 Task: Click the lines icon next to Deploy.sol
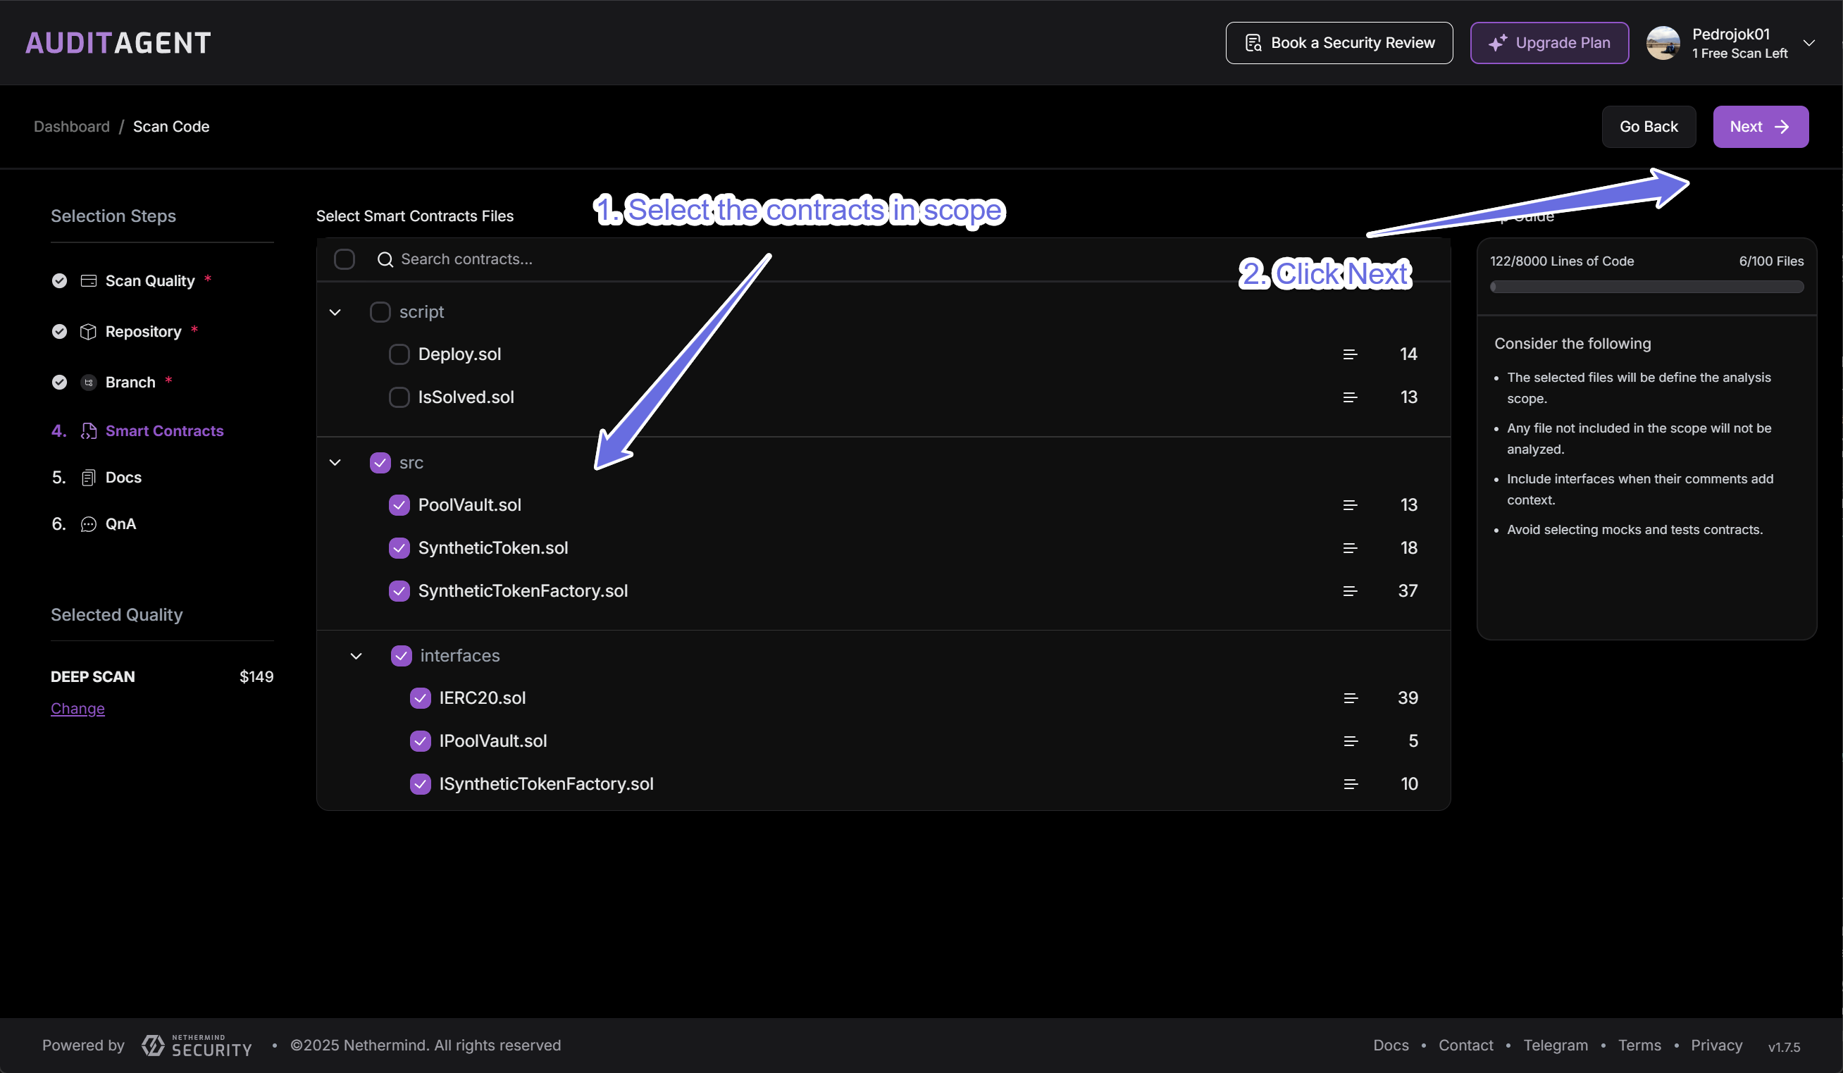(1350, 354)
